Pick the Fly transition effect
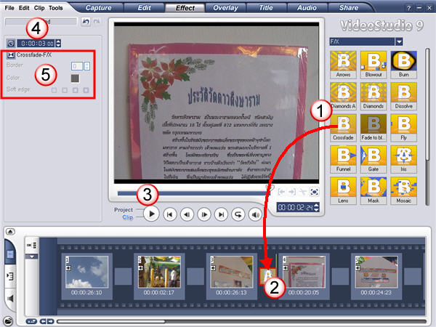436x327 pixels. click(x=403, y=126)
